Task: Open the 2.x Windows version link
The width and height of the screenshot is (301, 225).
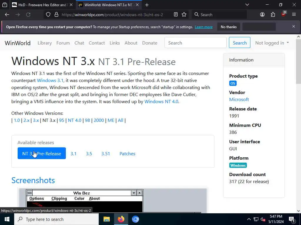Action: [26, 120]
